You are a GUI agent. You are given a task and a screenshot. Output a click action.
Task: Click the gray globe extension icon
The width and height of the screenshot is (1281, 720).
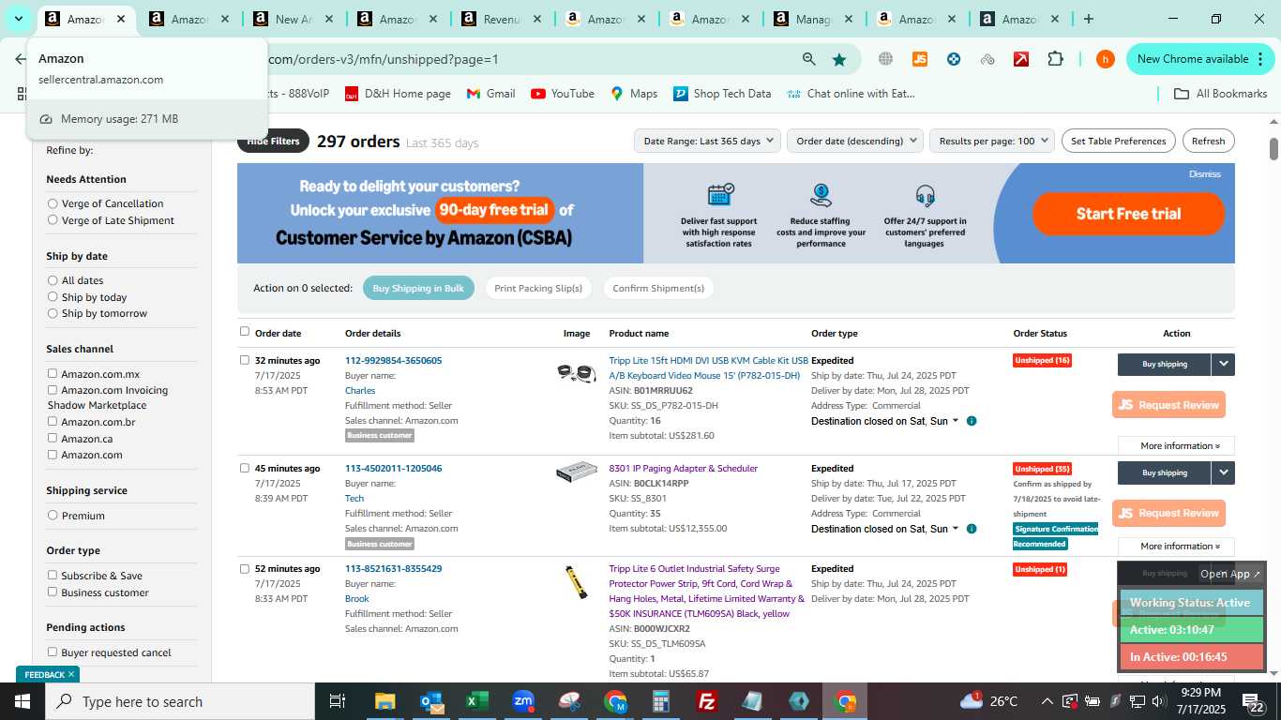point(885,59)
